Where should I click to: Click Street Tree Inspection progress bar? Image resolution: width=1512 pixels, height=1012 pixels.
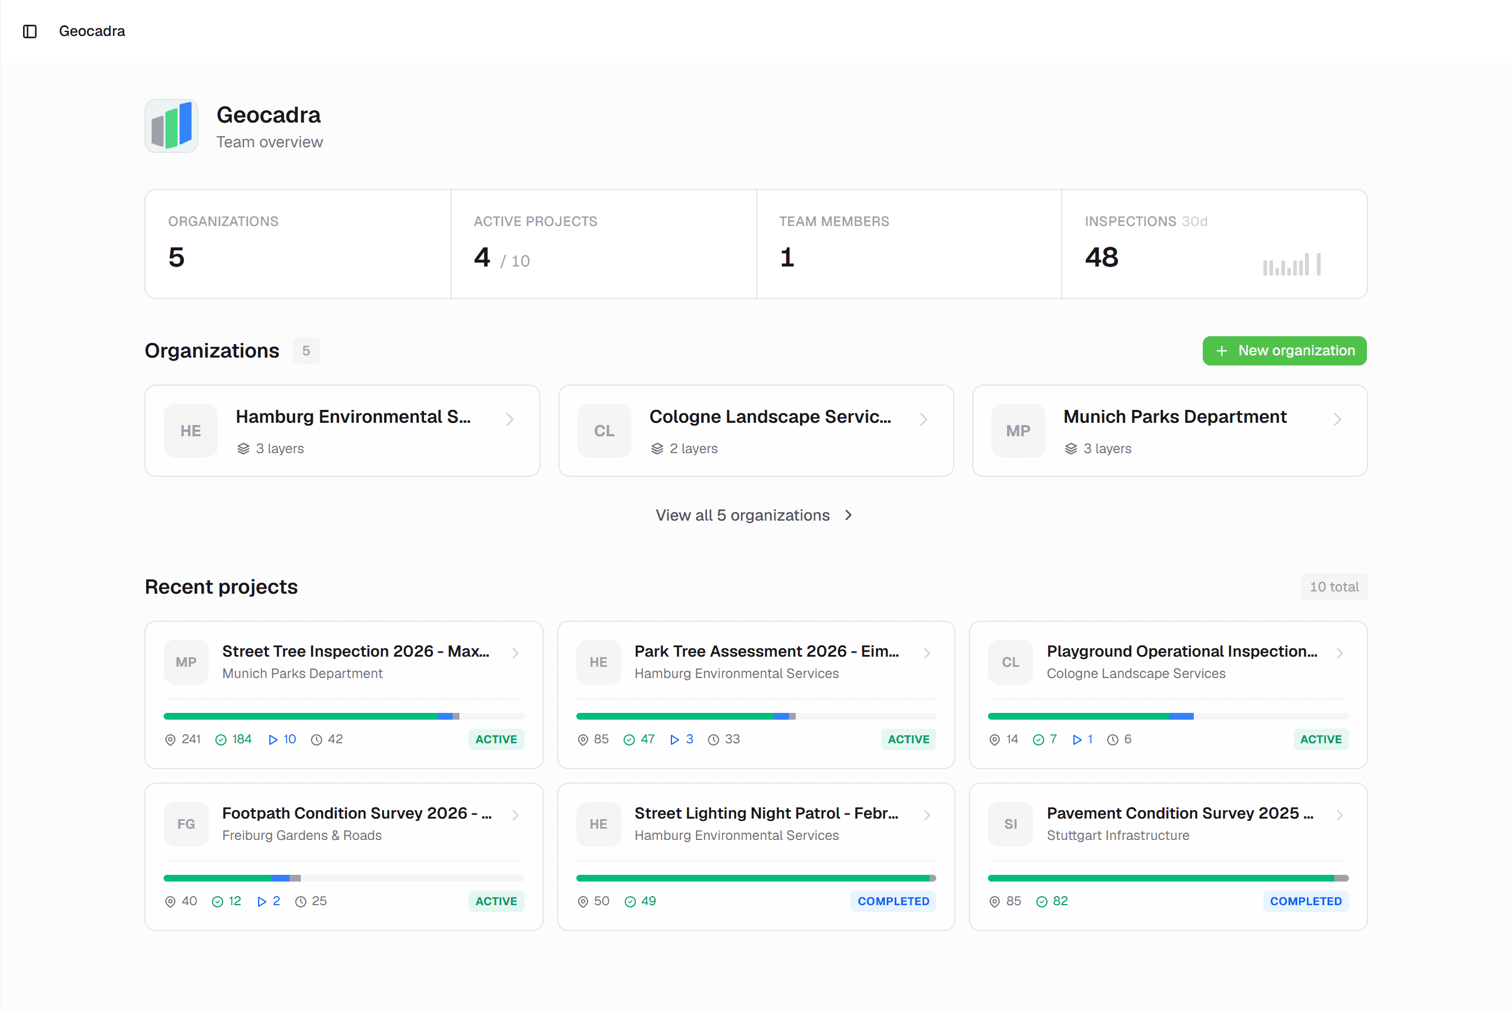(344, 716)
